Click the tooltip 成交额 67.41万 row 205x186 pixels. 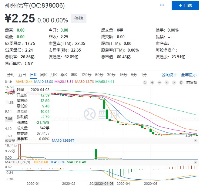(x=33, y=134)
